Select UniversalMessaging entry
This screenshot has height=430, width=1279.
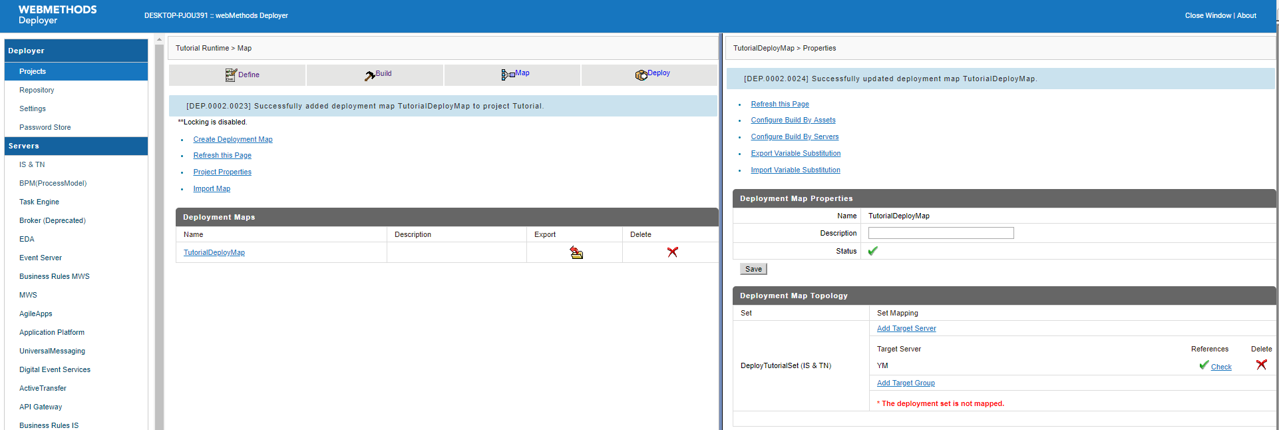coord(52,351)
